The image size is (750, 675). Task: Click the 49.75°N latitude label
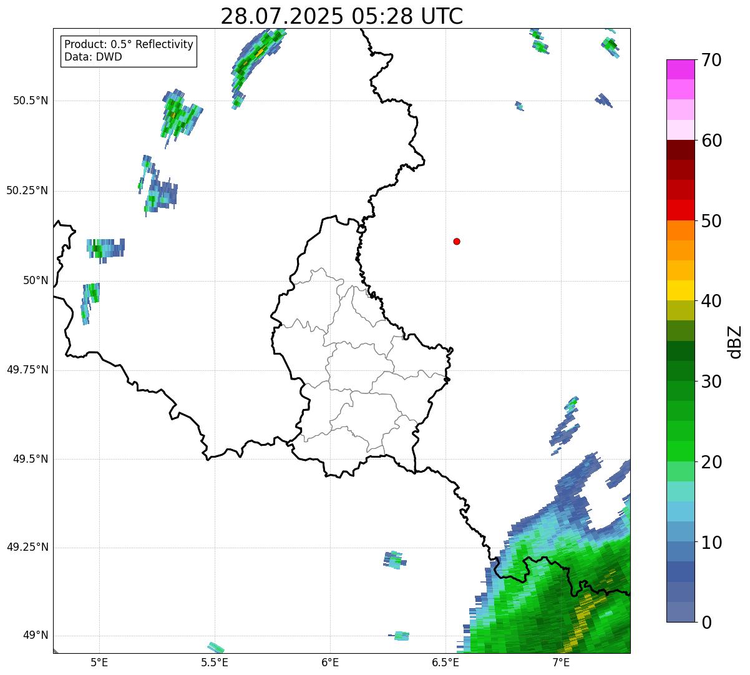click(x=27, y=370)
